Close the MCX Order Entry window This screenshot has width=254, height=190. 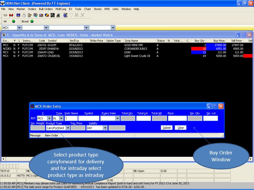(221, 106)
